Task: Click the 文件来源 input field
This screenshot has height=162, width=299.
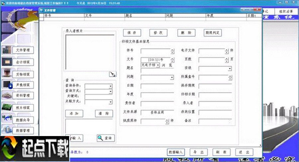Action: tap(157, 112)
